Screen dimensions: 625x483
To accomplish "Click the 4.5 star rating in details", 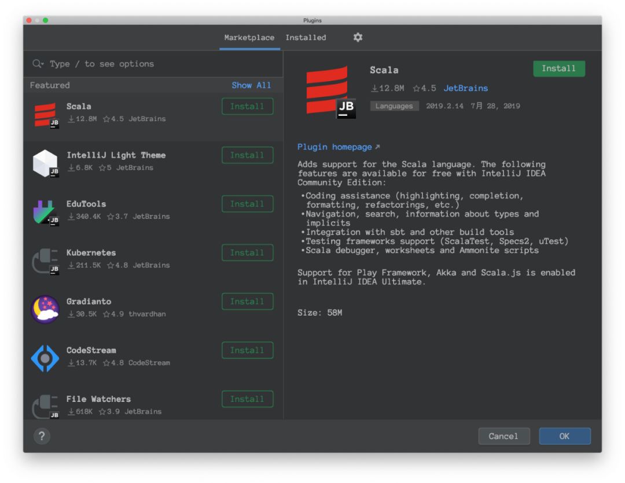I will pos(424,88).
